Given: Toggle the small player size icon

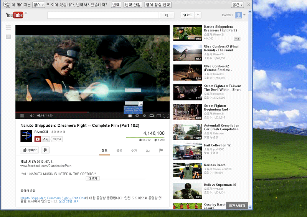Looking at the screenshot, I should (152, 116).
